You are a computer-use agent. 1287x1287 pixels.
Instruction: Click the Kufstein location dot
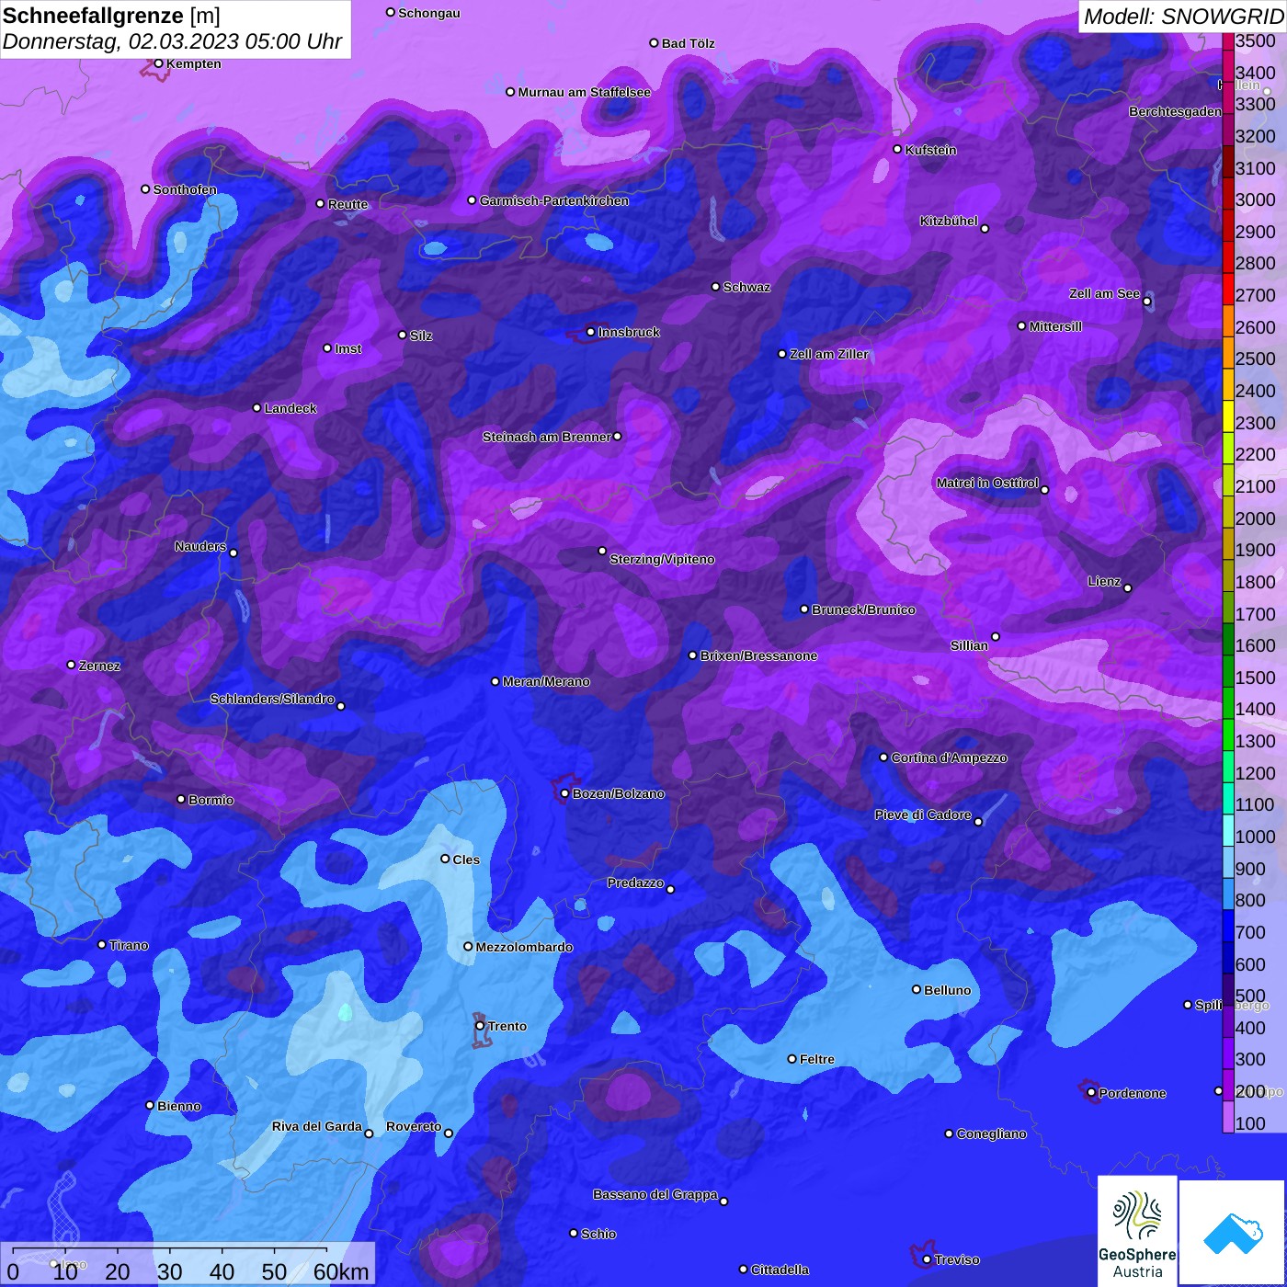898,149
